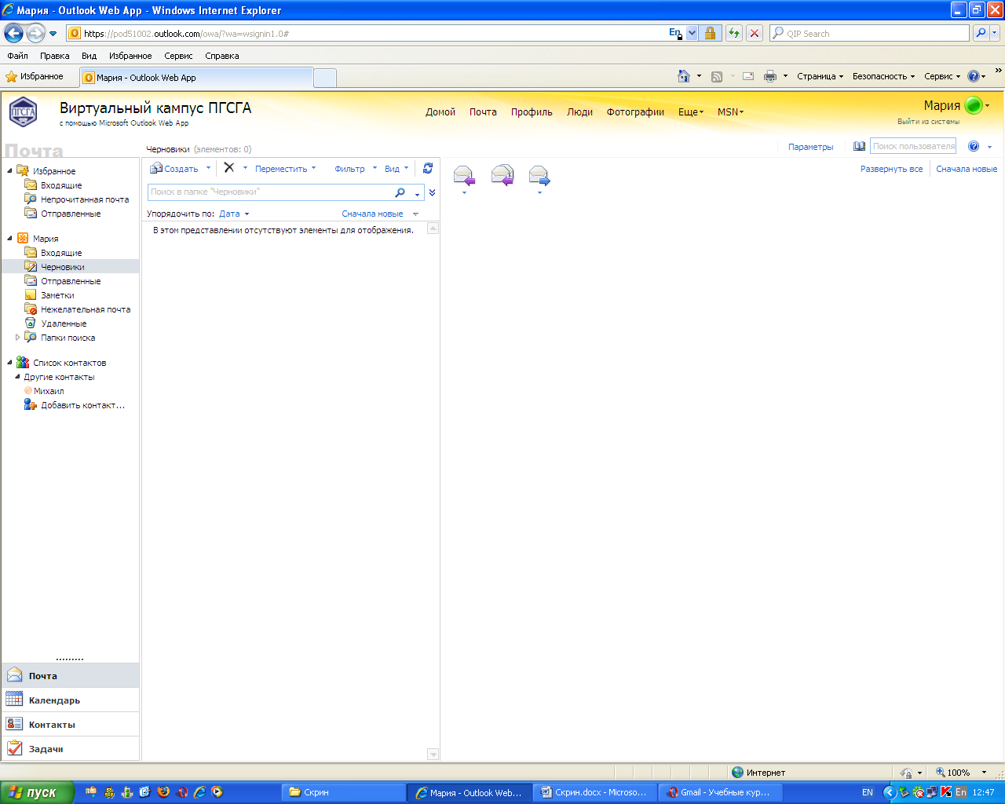
Task: Collapse the Список контактов group
Action: (x=10, y=362)
